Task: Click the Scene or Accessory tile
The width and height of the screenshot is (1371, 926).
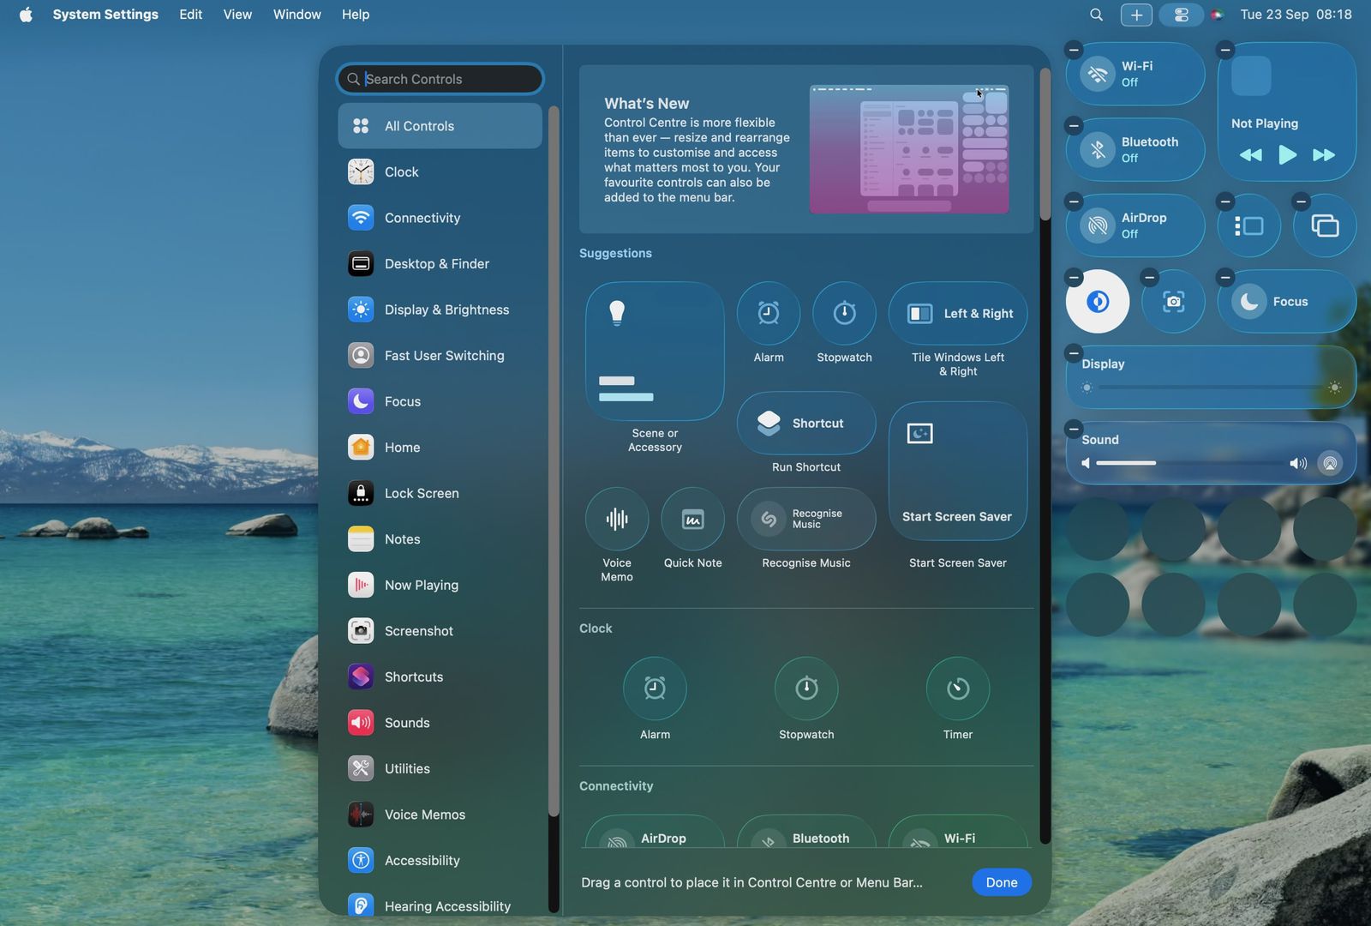Action: click(x=655, y=352)
